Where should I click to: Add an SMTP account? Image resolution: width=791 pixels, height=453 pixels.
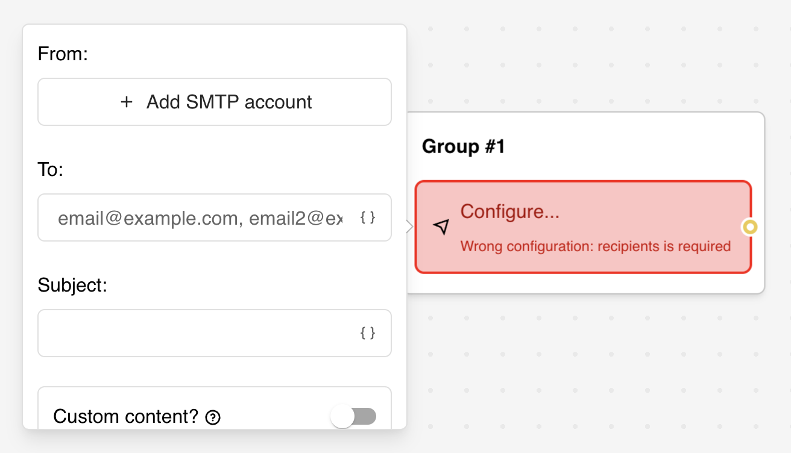[215, 102]
